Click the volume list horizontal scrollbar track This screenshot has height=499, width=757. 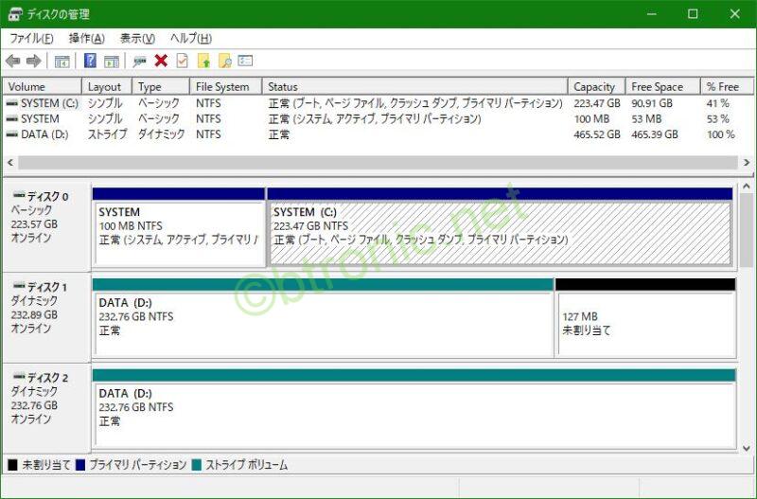click(x=378, y=163)
